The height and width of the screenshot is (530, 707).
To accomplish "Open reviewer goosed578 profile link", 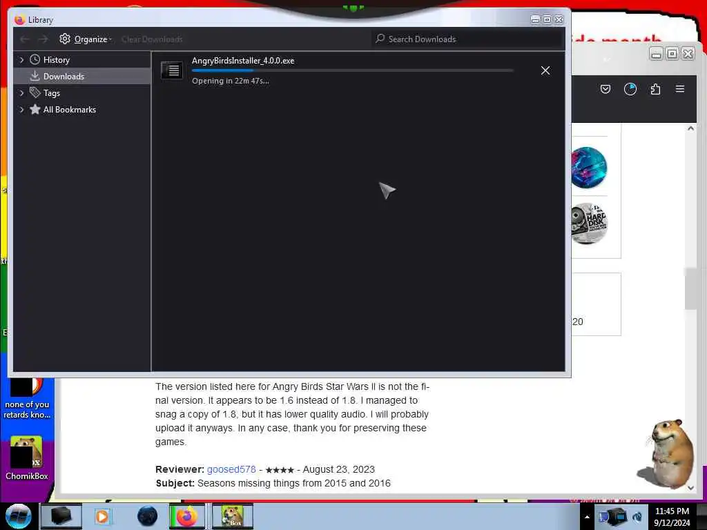I will pos(231,469).
